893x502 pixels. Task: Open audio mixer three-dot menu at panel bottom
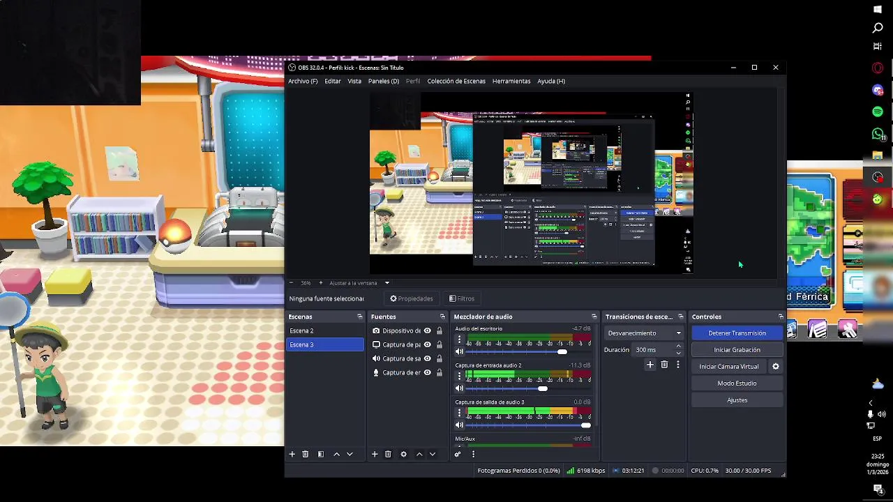pyautogui.click(x=473, y=454)
